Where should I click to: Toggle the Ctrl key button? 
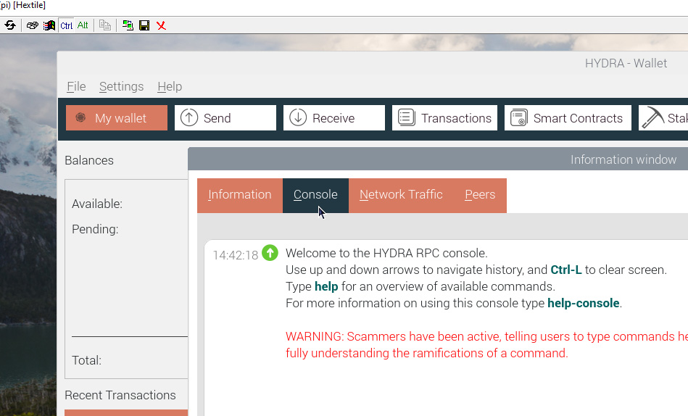[67, 25]
